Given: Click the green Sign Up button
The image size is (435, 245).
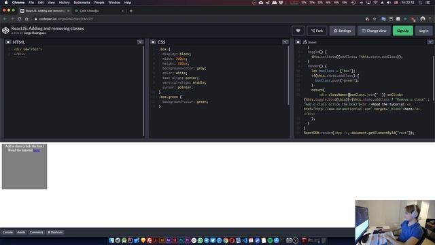Looking at the screenshot, I should click(x=402, y=31).
